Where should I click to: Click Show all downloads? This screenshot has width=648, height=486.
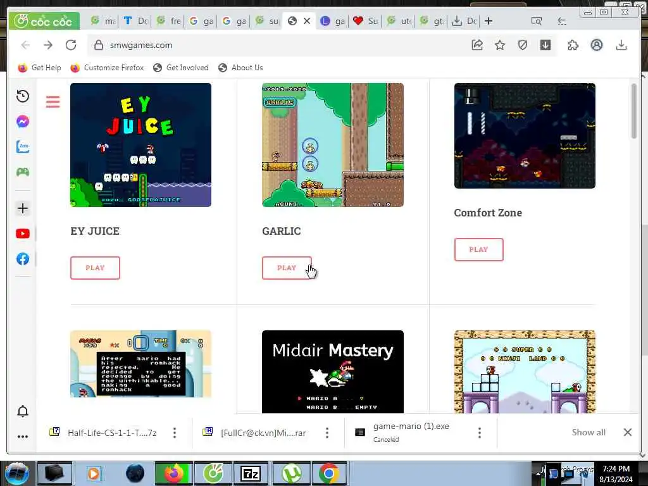coord(589,432)
